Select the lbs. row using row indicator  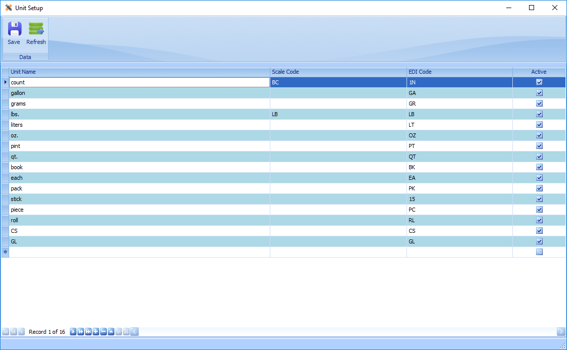click(6, 114)
